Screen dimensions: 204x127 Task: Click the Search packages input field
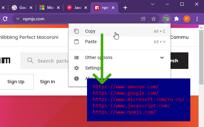44,61
